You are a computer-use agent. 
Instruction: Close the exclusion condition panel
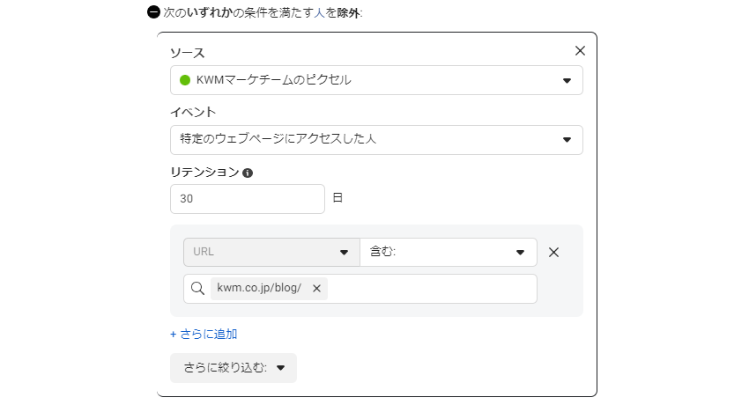coord(580,50)
